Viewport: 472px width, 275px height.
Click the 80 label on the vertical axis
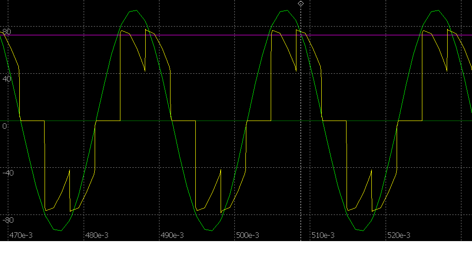[x=6, y=32]
